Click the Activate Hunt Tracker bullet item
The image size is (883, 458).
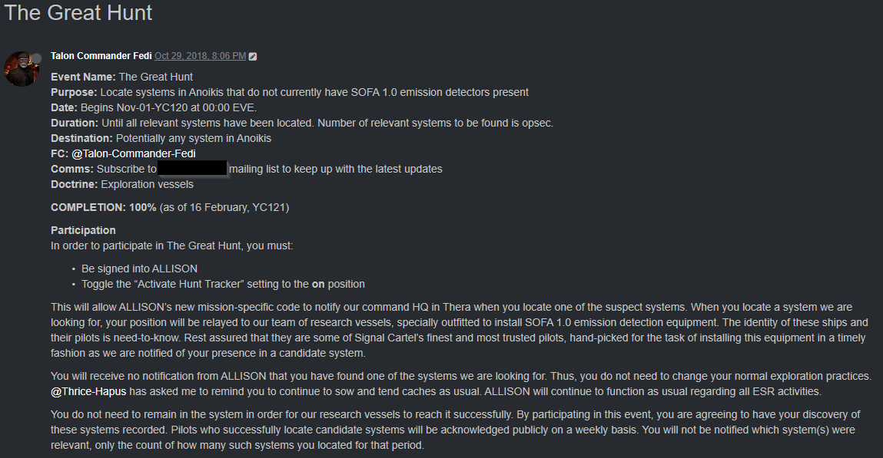pos(223,284)
